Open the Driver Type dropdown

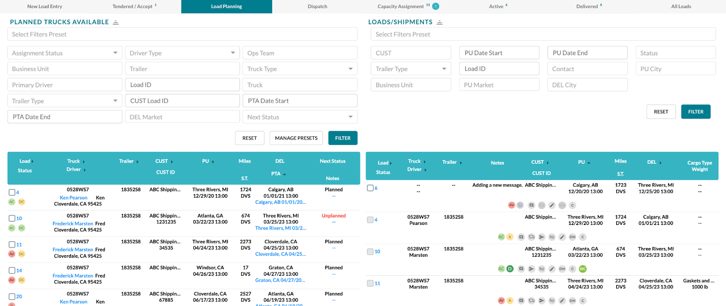pyautogui.click(x=182, y=53)
